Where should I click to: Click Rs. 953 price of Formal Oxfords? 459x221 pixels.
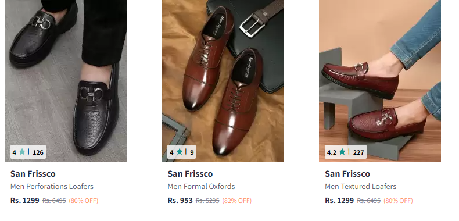[180, 201]
